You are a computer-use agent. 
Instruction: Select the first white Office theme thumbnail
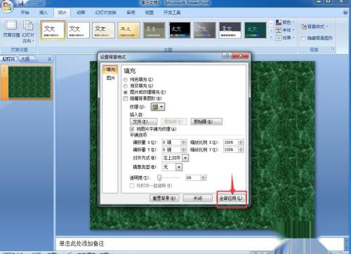point(53,30)
